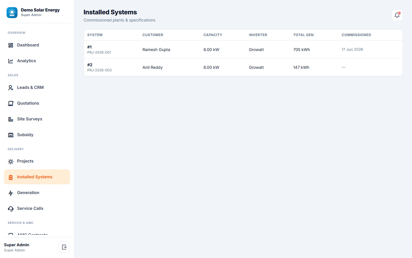The width and height of the screenshot is (412, 258).
Task: Click the Service Calls headset icon
Action: [11, 209]
